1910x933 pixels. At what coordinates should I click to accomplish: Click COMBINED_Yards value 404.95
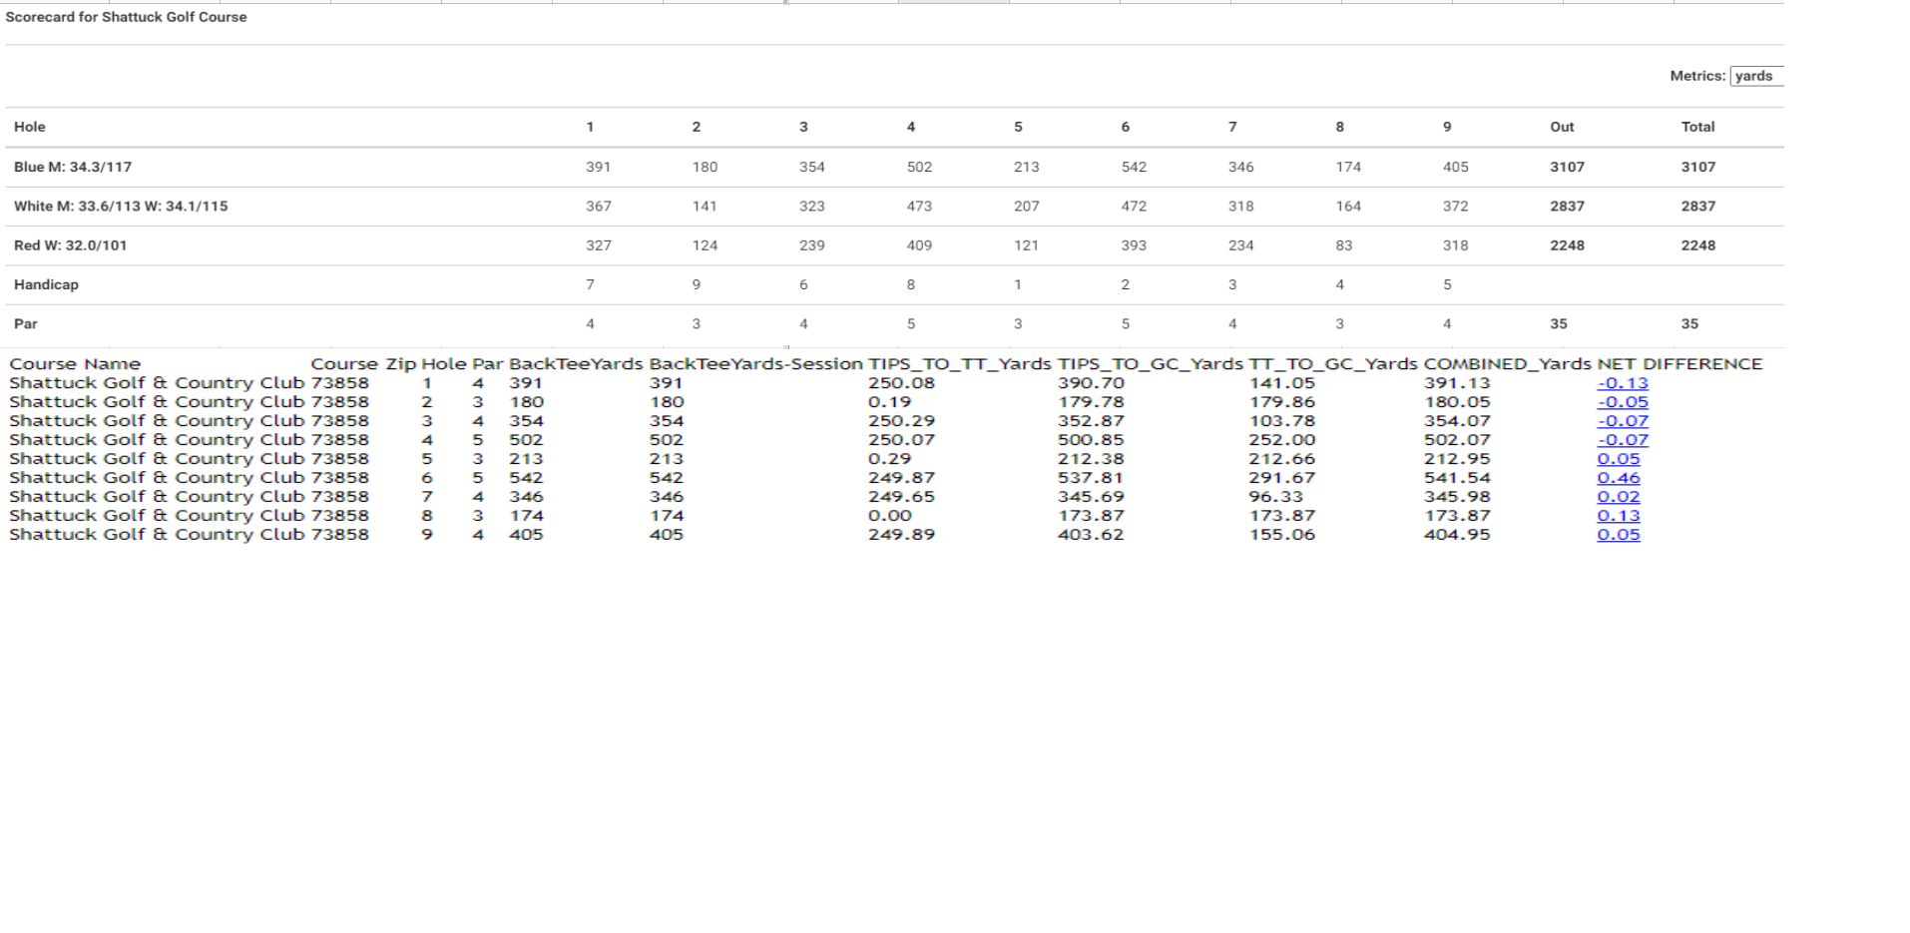[x=1457, y=535]
